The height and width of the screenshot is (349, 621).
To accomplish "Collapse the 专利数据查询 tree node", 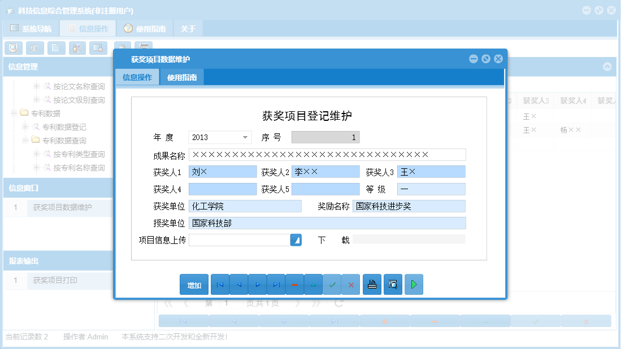I will [x=24, y=140].
